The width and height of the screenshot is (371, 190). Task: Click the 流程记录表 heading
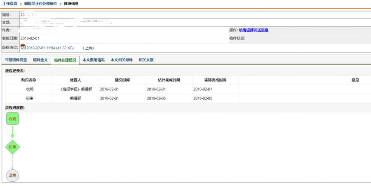15,71
